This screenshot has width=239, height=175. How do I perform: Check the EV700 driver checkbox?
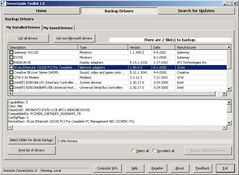click(11, 57)
